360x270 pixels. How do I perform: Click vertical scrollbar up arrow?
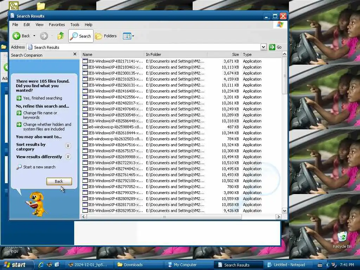click(284, 54)
